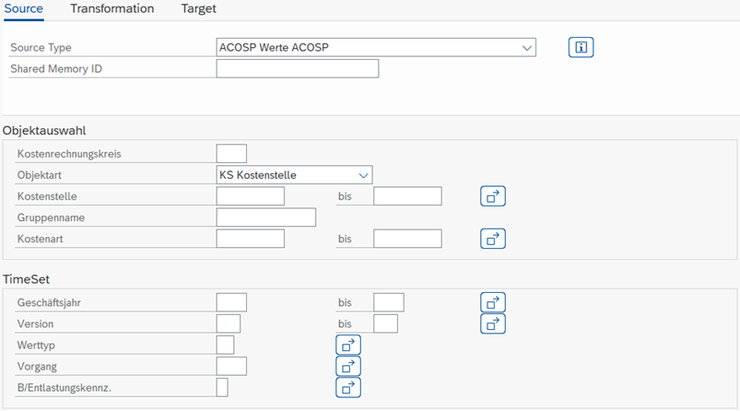Image resolution: width=740 pixels, height=411 pixels.
Task: Click the Kostenart bis upper-limit field
Action: click(x=407, y=239)
